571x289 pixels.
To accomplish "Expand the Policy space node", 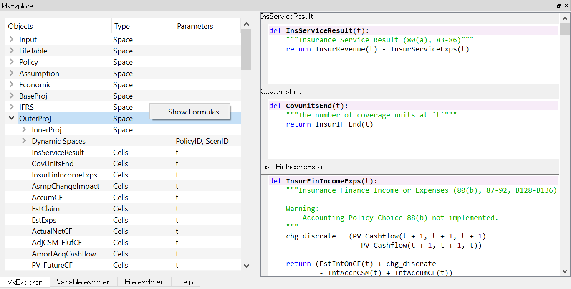I will point(12,62).
